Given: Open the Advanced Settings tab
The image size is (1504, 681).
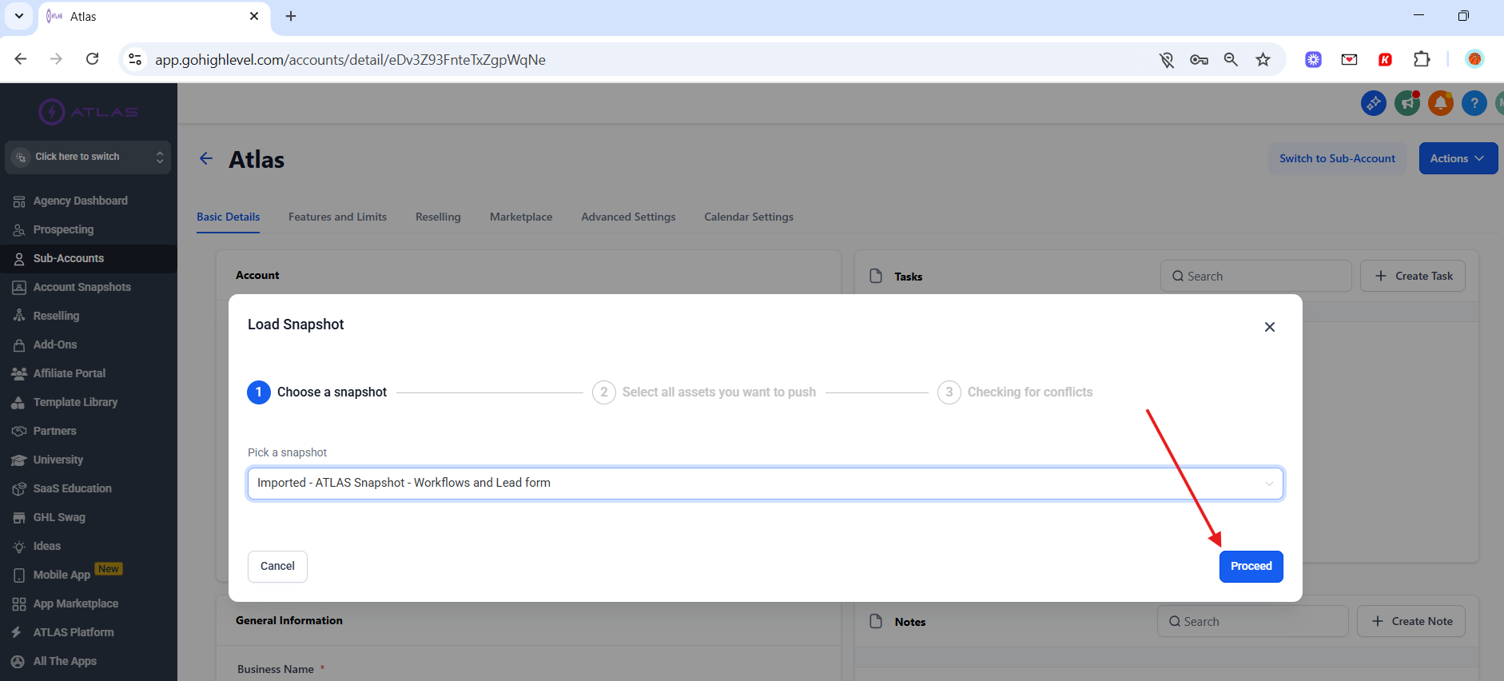Looking at the screenshot, I should click(628, 217).
